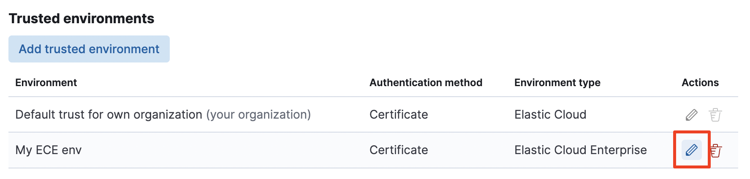Screen dimensions: 750x179
Task: Click the Default trust row's trash icon
Action: click(715, 114)
